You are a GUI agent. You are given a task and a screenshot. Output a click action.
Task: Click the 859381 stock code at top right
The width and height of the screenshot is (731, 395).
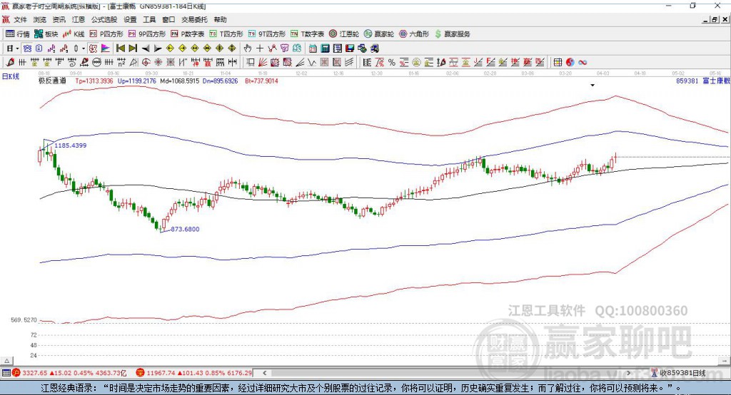tap(687, 81)
